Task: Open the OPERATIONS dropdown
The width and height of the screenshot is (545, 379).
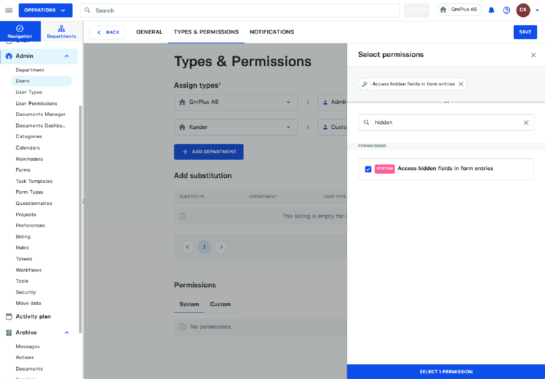Action: click(45, 10)
